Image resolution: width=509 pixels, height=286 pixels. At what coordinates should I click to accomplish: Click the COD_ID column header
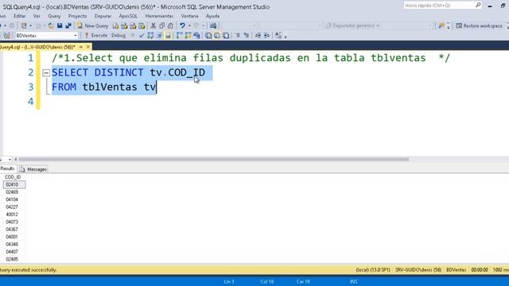pyautogui.click(x=13, y=177)
